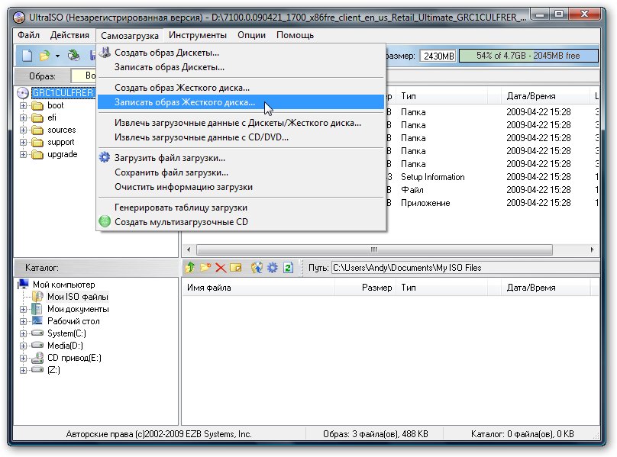
Task: Click the New image toolbar icon
Action: click(x=27, y=56)
